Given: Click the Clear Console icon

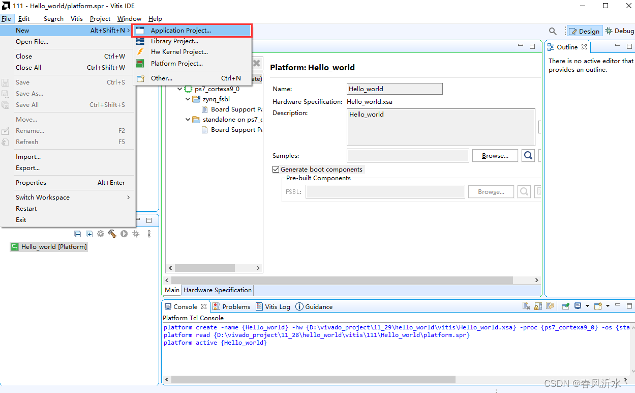Looking at the screenshot, I should (x=526, y=306).
